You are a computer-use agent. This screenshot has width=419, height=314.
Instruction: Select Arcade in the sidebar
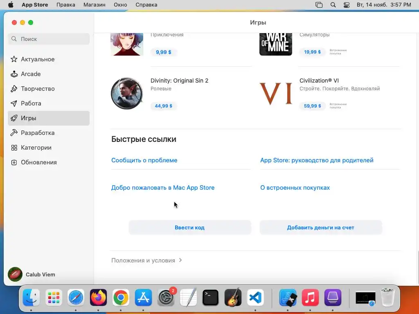click(49, 74)
